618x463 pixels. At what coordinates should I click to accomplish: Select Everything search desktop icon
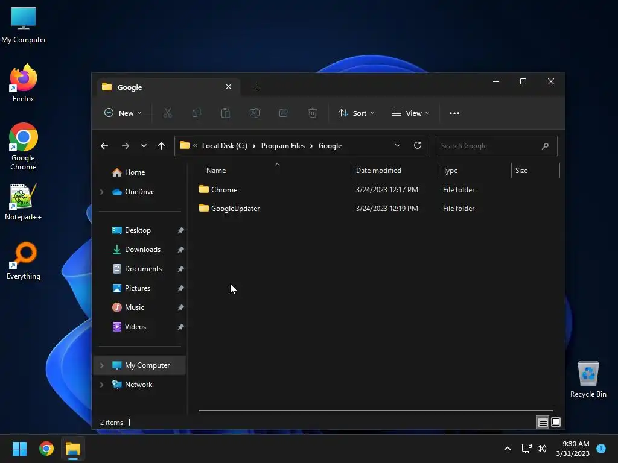tap(24, 261)
